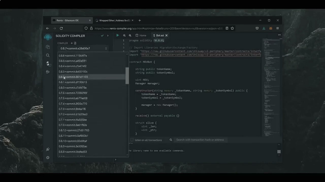
Task: Select the Bot.sol editor tab
Action: click(x=160, y=35)
